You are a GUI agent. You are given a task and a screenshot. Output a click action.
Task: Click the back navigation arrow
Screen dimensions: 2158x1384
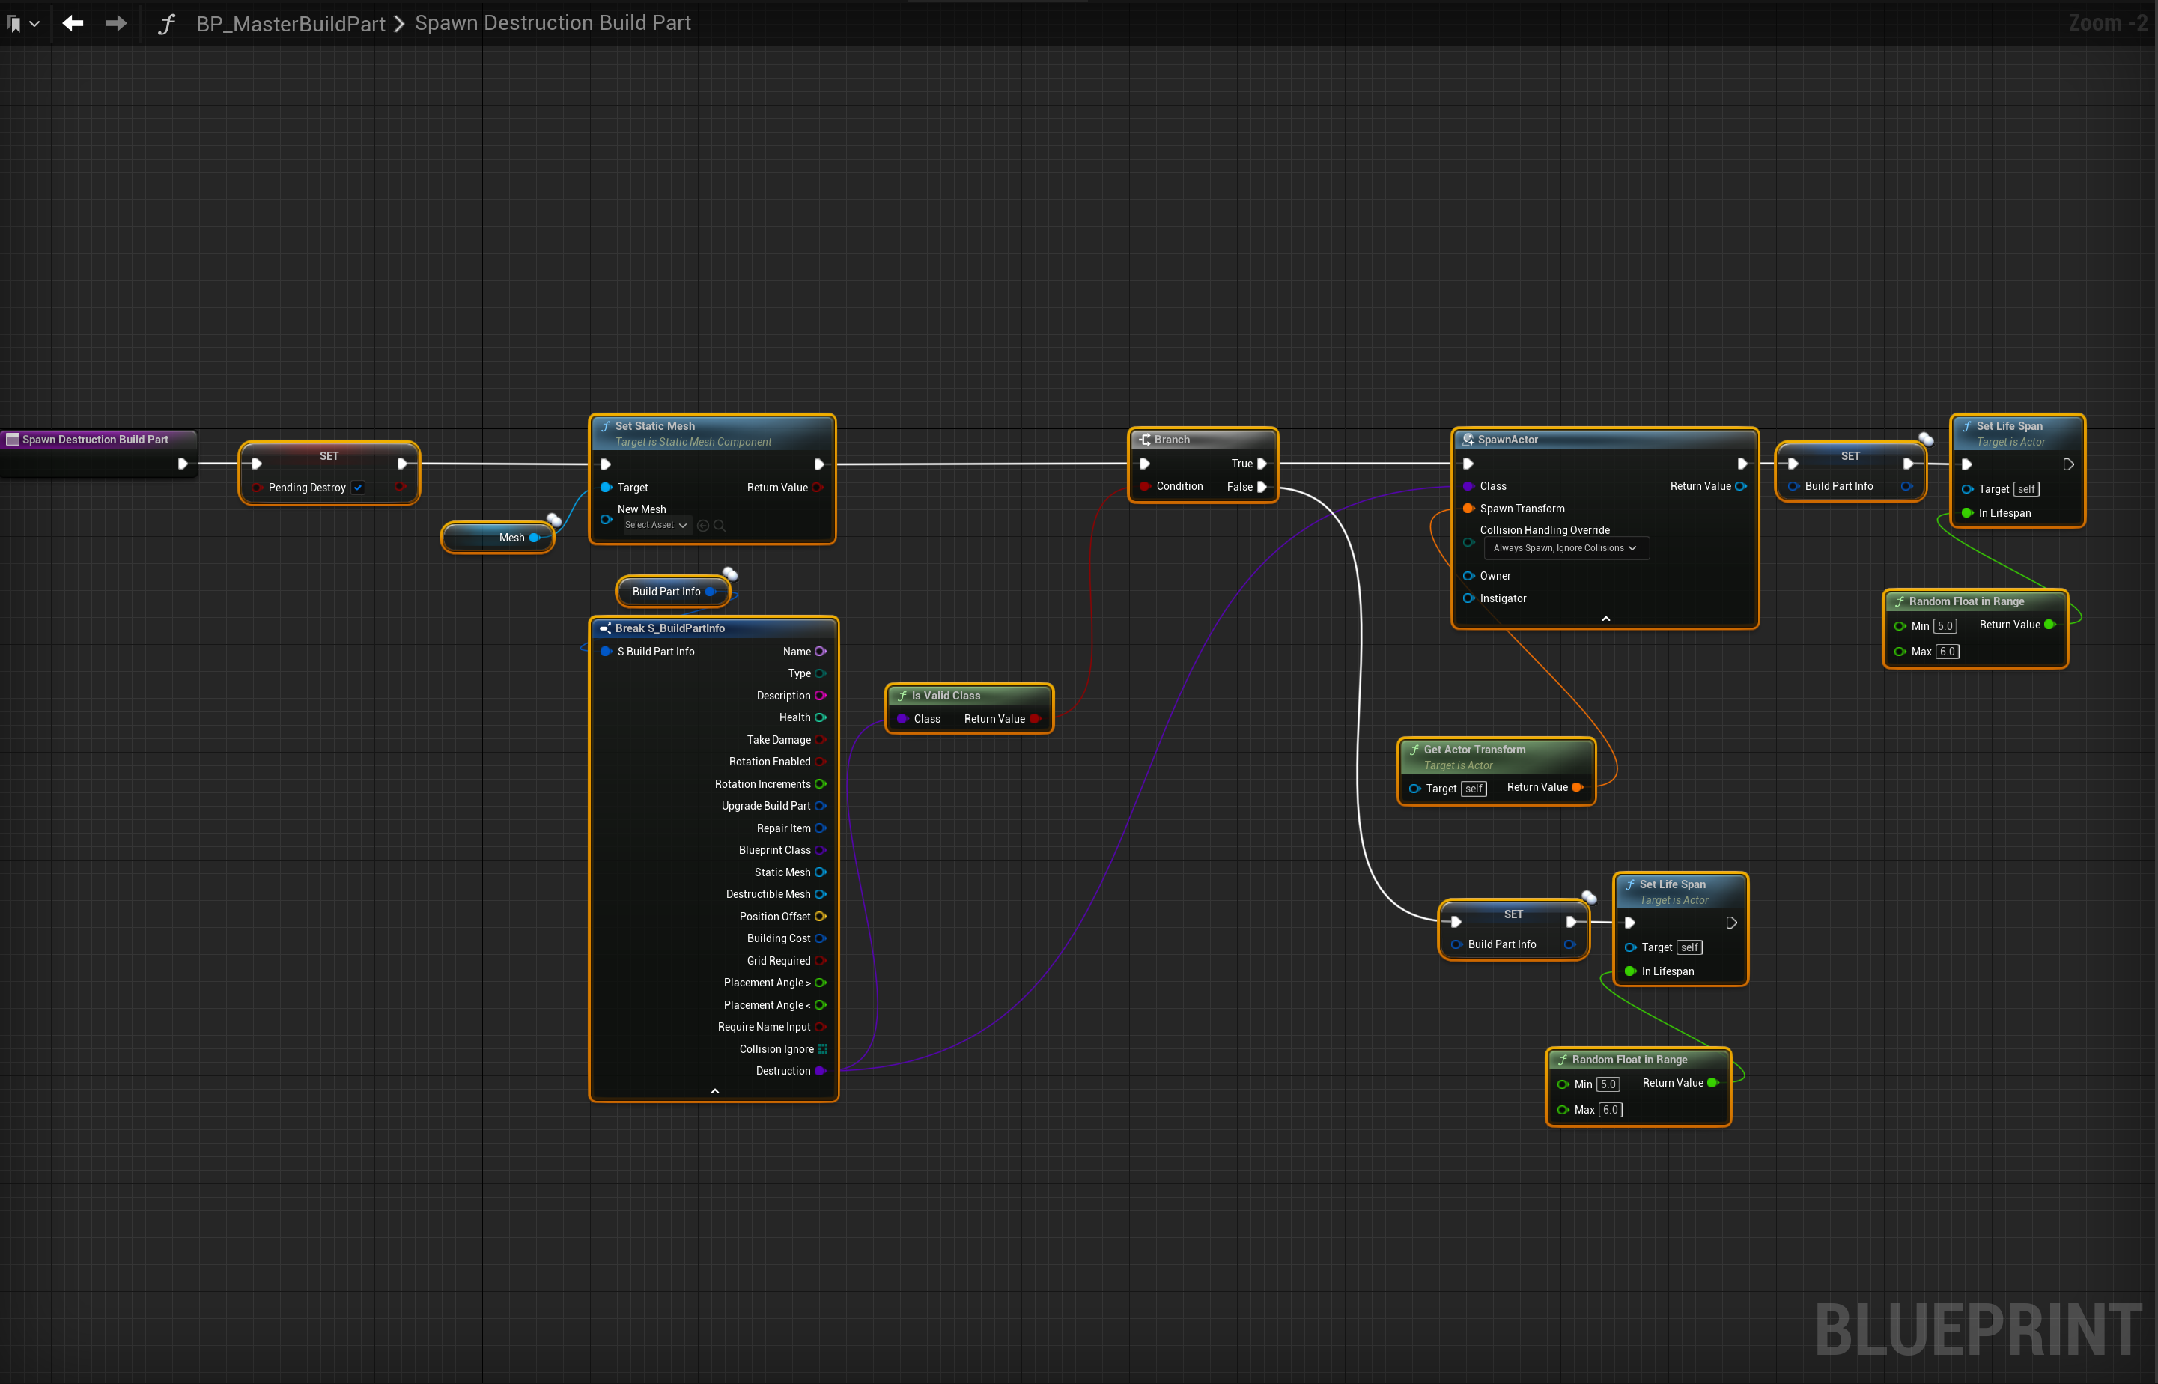coord(73,23)
